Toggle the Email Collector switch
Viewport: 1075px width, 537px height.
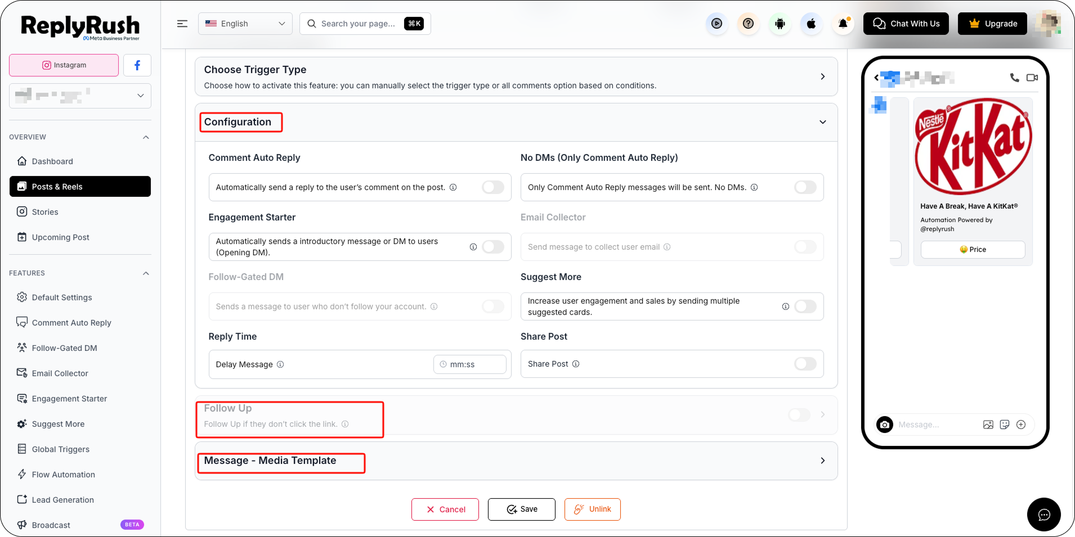(x=805, y=247)
